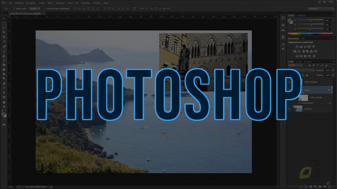Image resolution: width=337 pixels, height=189 pixels.
Task: Hide the TESTO RASTER layer
Action: point(290,82)
